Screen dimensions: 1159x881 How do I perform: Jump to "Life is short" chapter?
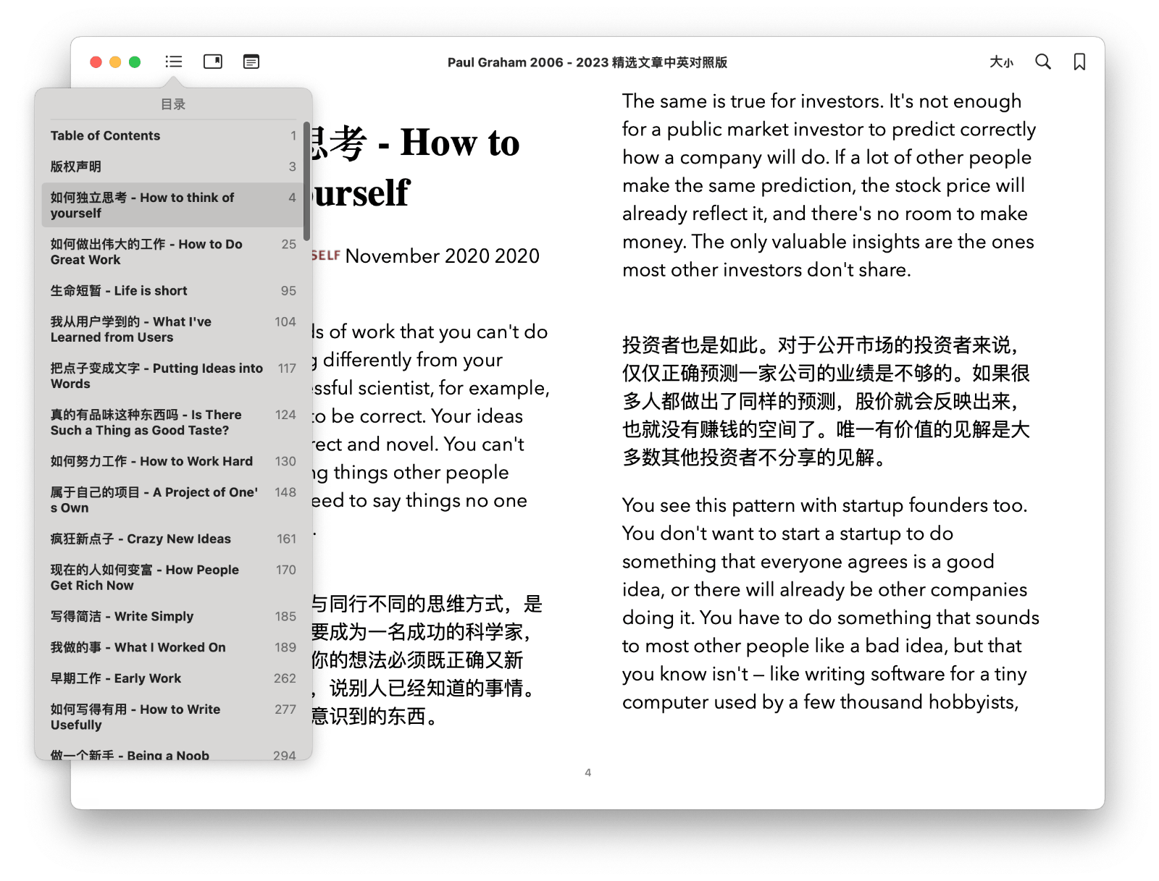pos(118,290)
